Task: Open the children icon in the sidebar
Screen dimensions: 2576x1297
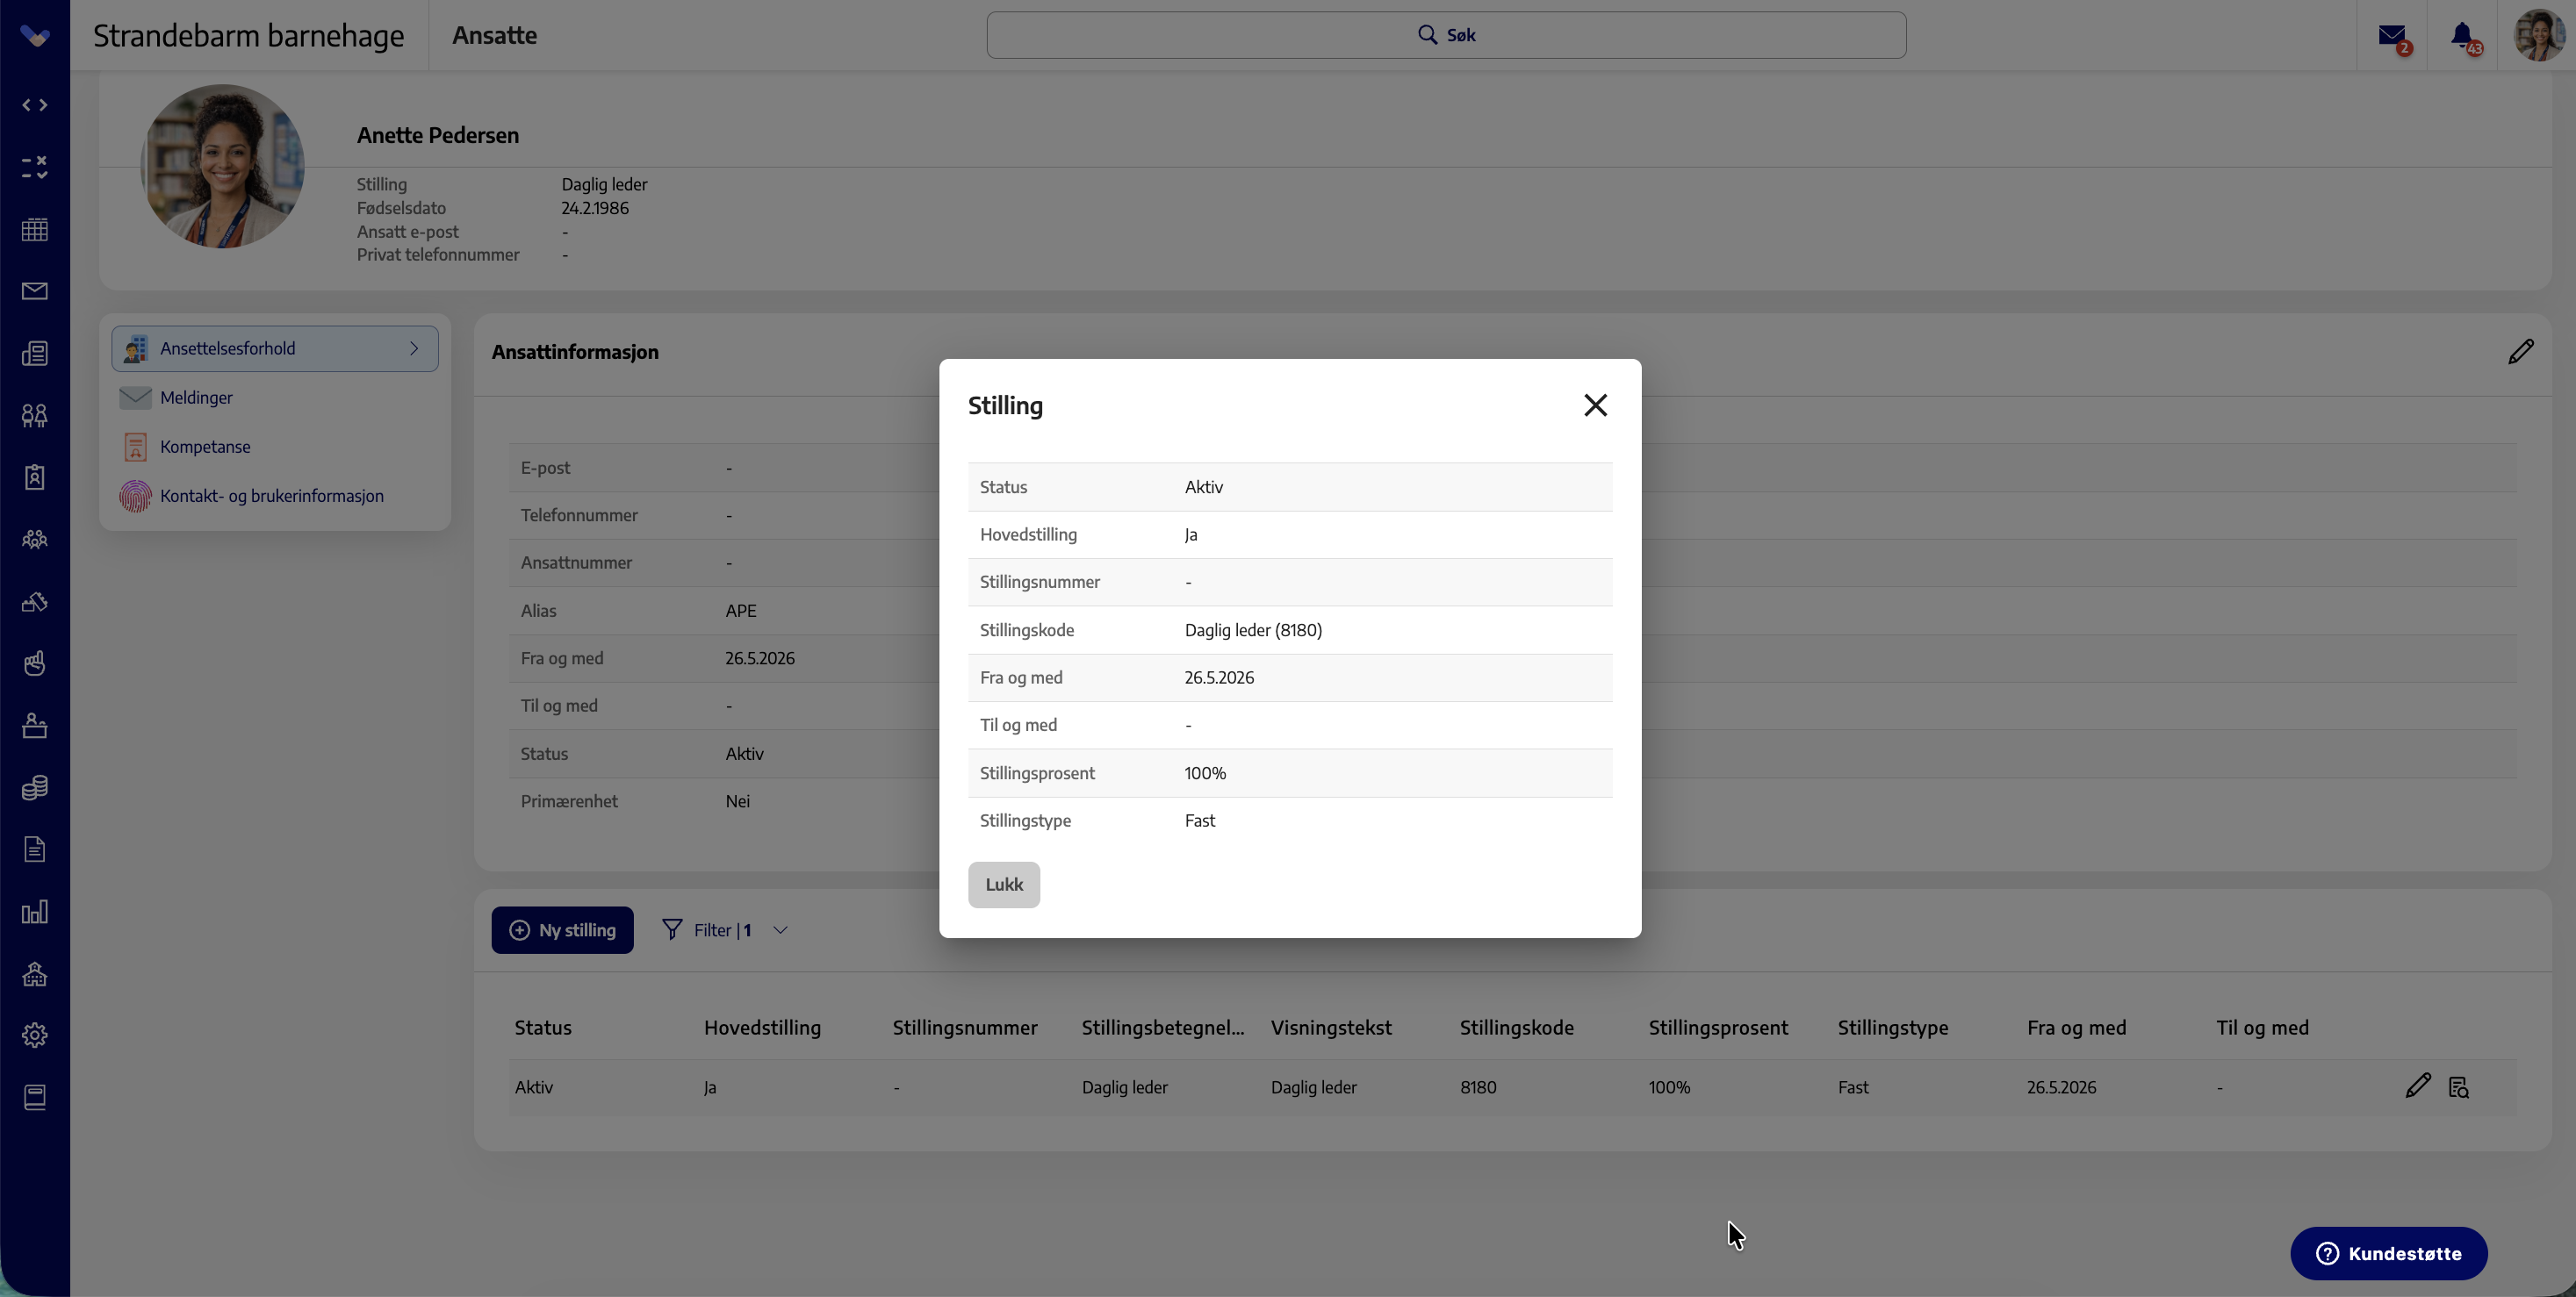Action: click(35, 415)
